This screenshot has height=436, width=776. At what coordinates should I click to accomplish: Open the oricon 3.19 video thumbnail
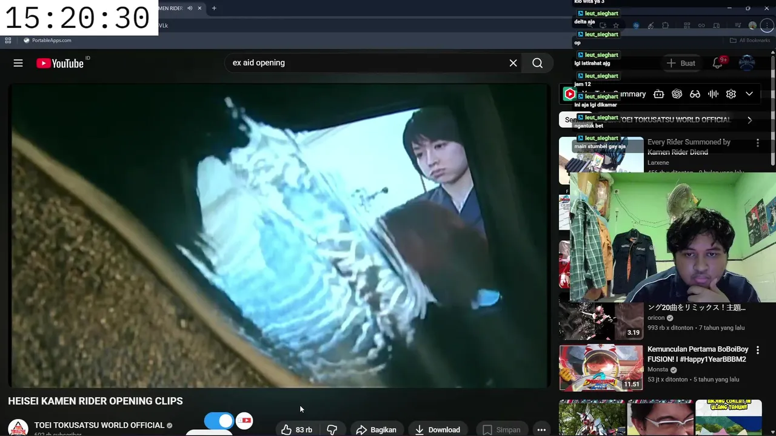tap(601, 320)
